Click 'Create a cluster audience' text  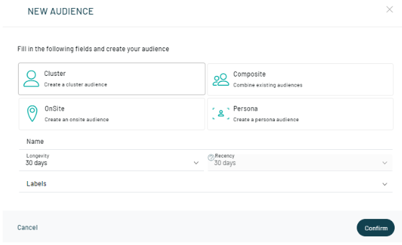(75, 85)
